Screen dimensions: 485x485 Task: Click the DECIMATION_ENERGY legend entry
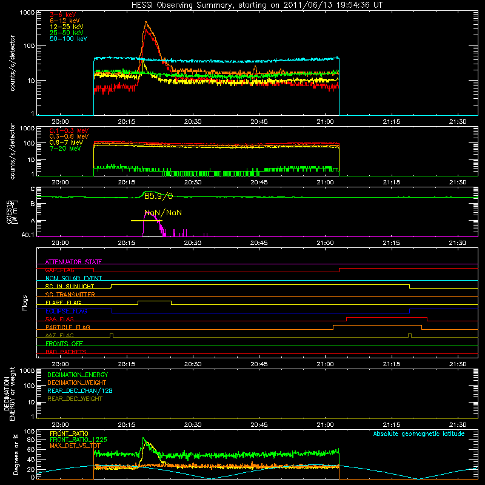coord(78,375)
